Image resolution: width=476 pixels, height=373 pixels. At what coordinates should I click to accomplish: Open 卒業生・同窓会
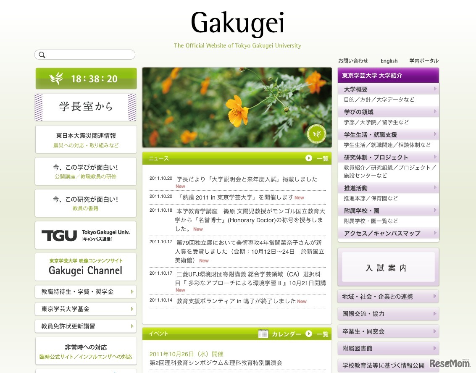click(x=388, y=331)
